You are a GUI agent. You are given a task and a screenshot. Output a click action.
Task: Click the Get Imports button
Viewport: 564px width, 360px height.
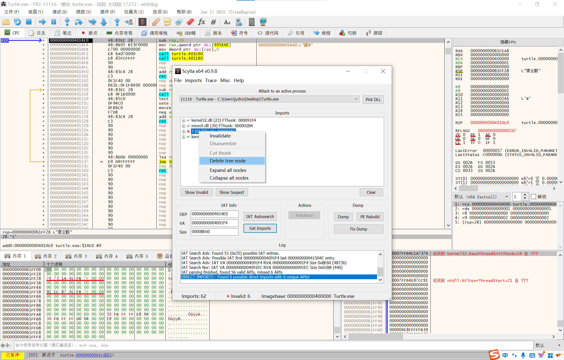pos(260,228)
